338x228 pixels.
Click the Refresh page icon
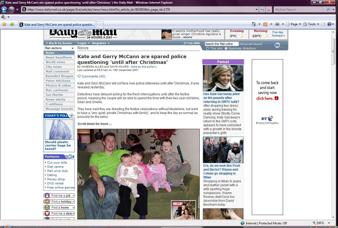[262, 10]
